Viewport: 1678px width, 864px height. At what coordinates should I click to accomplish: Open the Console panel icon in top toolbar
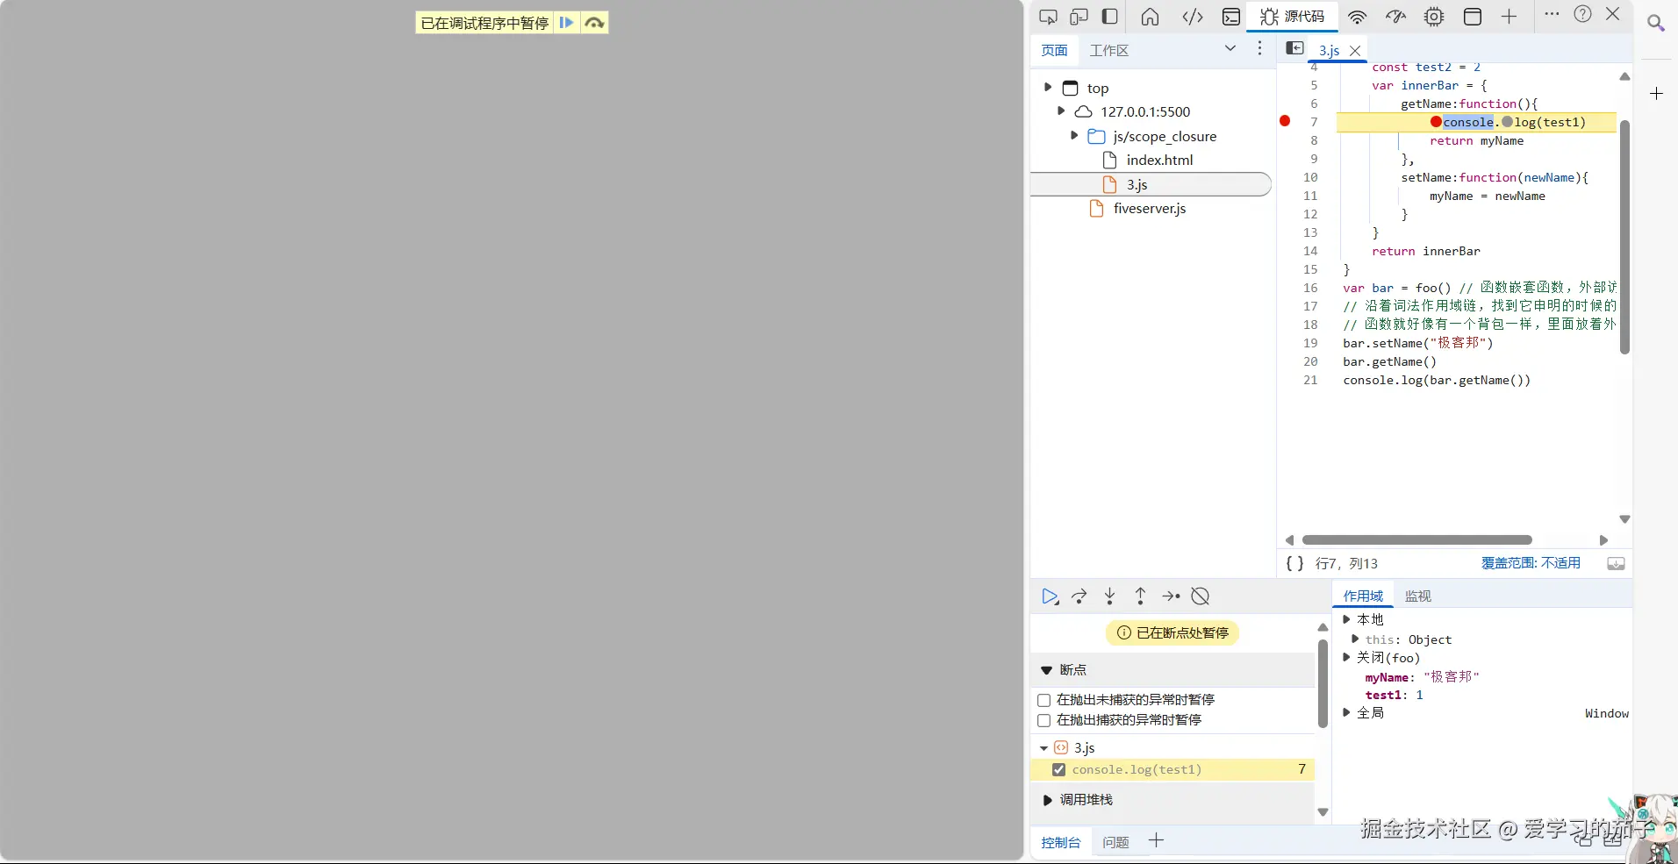[1231, 17]
